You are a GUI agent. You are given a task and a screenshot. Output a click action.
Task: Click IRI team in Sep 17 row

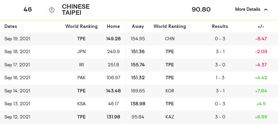(81, 65)
